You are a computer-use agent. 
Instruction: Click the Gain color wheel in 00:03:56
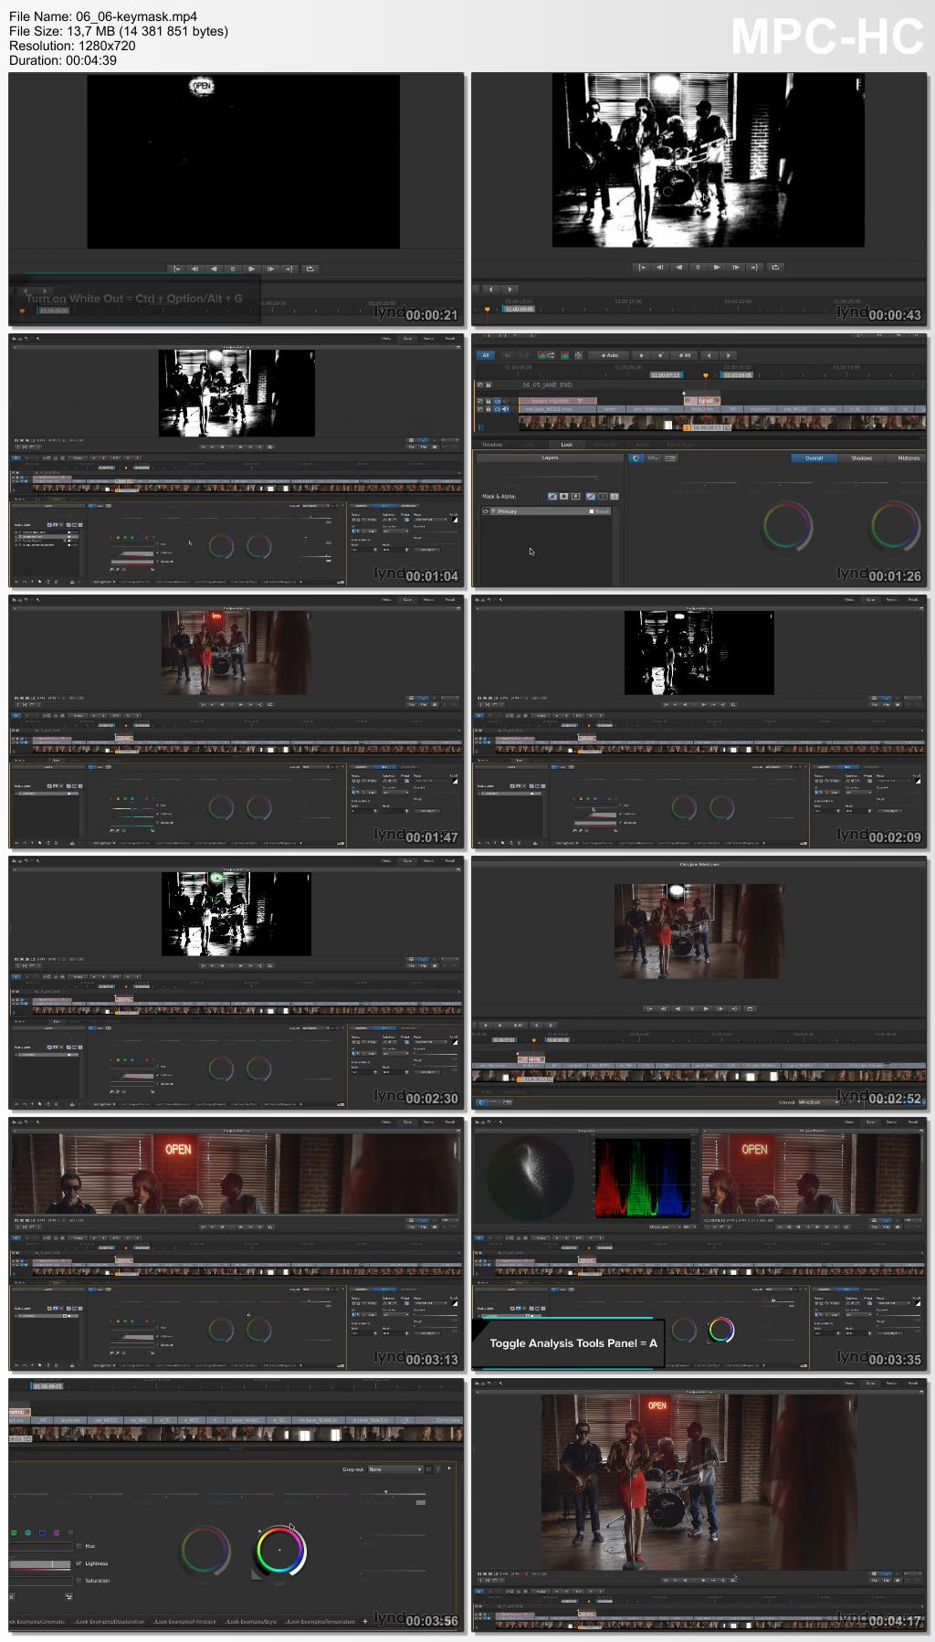click(x=279, y=1550)
